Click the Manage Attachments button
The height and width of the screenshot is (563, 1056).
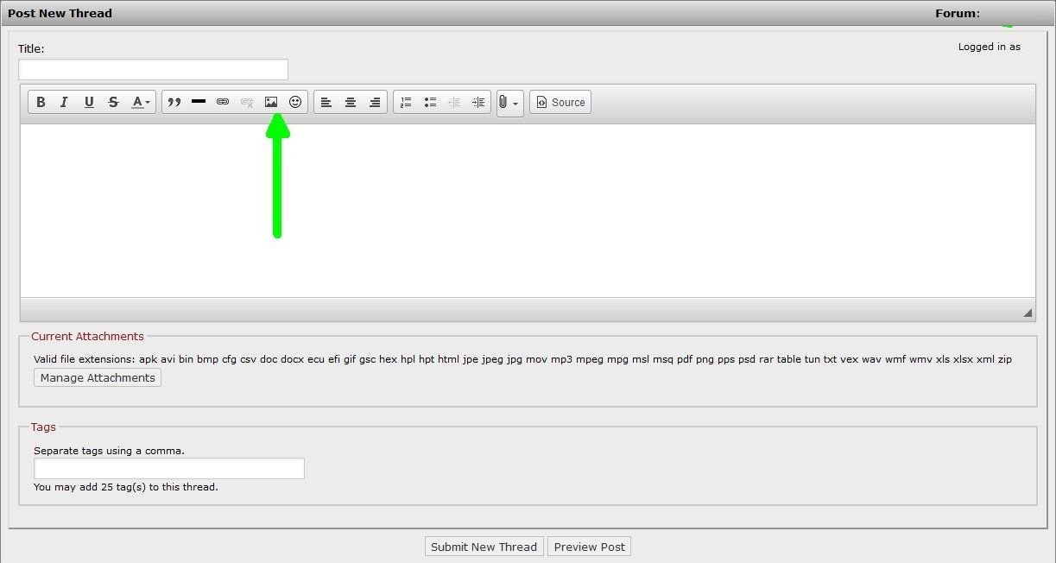pos(98,377)
